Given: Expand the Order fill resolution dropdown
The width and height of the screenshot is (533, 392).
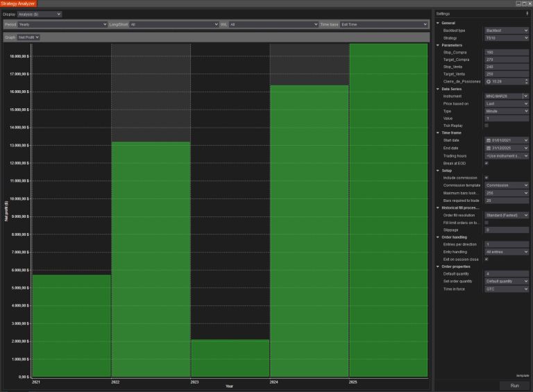Looking at the screenshot, I should 507,215.
